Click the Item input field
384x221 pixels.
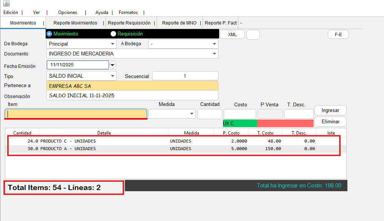pos(75,114)
